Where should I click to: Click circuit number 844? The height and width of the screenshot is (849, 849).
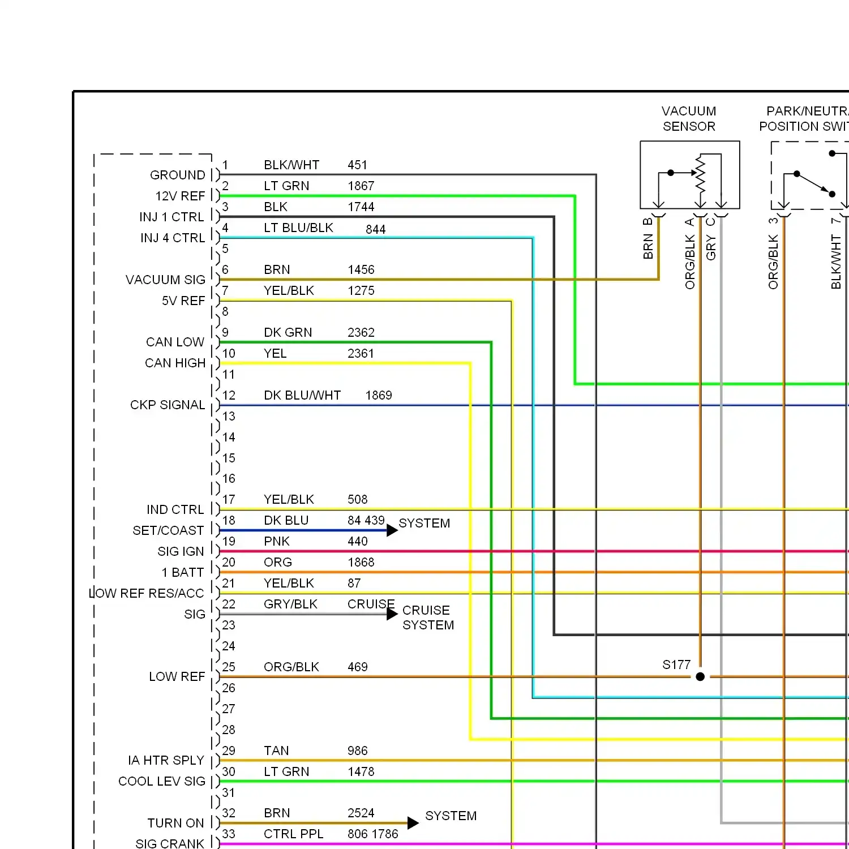click(376, 229)
